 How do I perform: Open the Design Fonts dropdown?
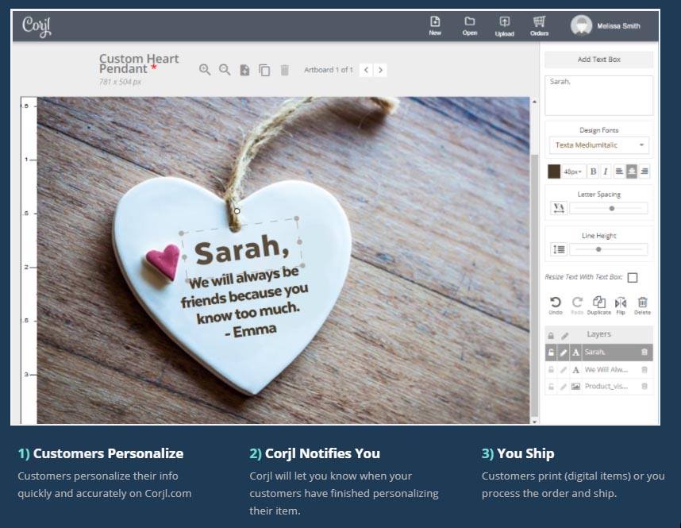click(599, 145)
